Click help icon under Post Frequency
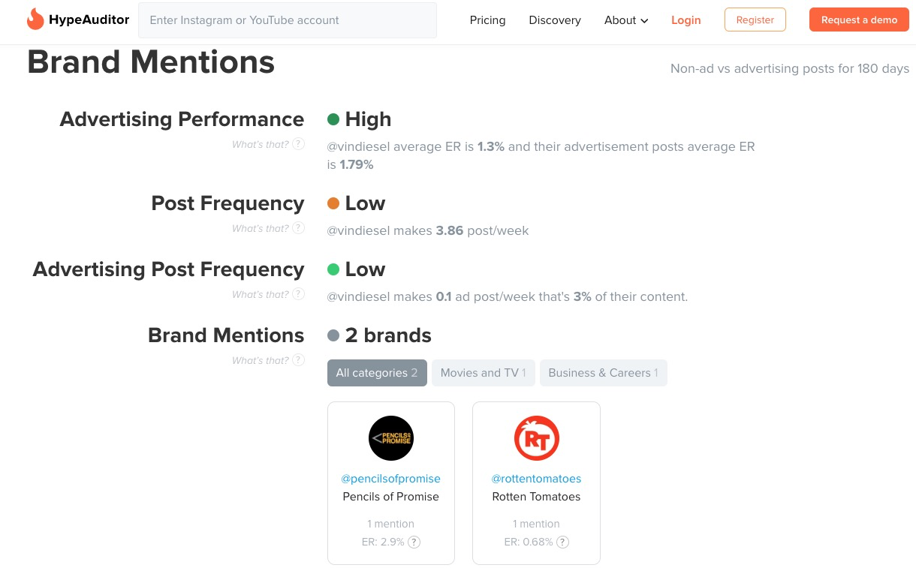This screenshot has height=568, width=916. (x=298, y=228)
